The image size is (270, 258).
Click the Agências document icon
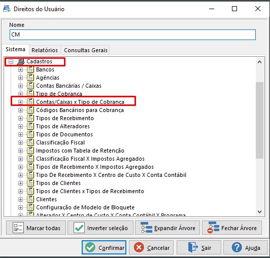(x=30, y=78)
